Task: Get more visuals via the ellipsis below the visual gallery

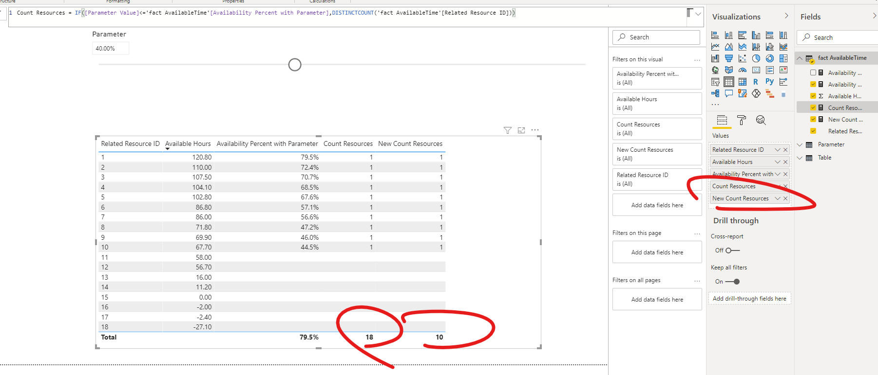Action: [715, 105]
